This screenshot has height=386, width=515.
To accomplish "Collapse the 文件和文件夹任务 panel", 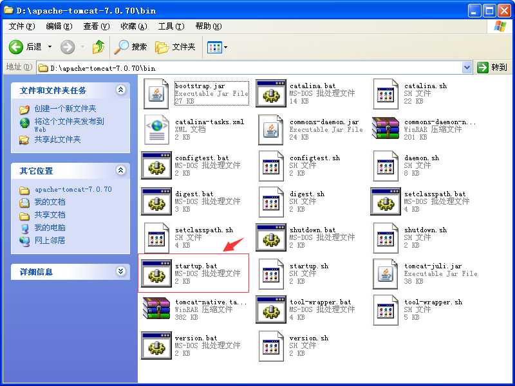I will pos(121,89).
